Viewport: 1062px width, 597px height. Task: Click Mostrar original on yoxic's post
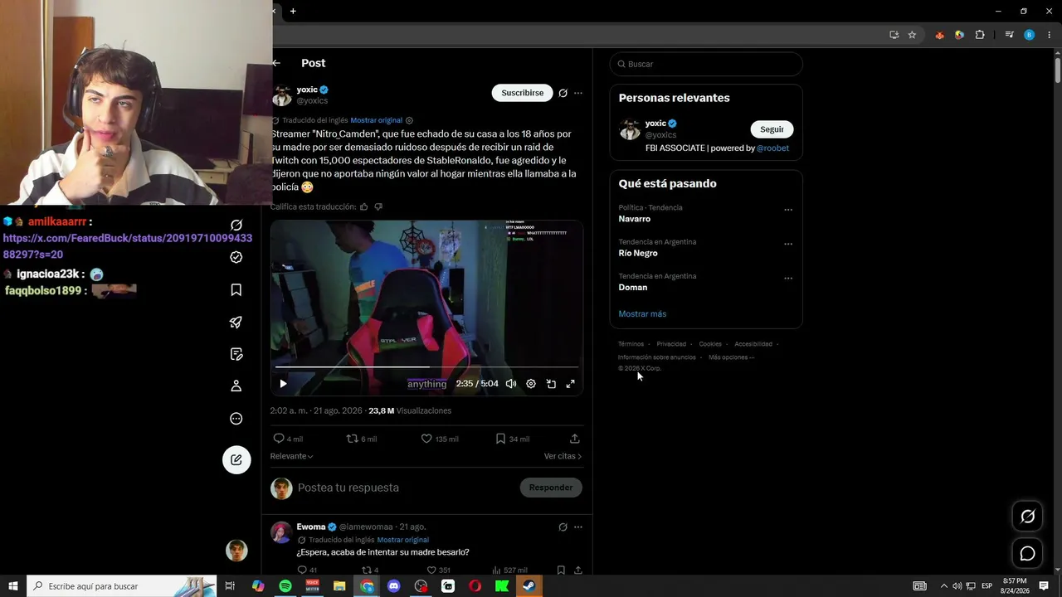[377, 120]
